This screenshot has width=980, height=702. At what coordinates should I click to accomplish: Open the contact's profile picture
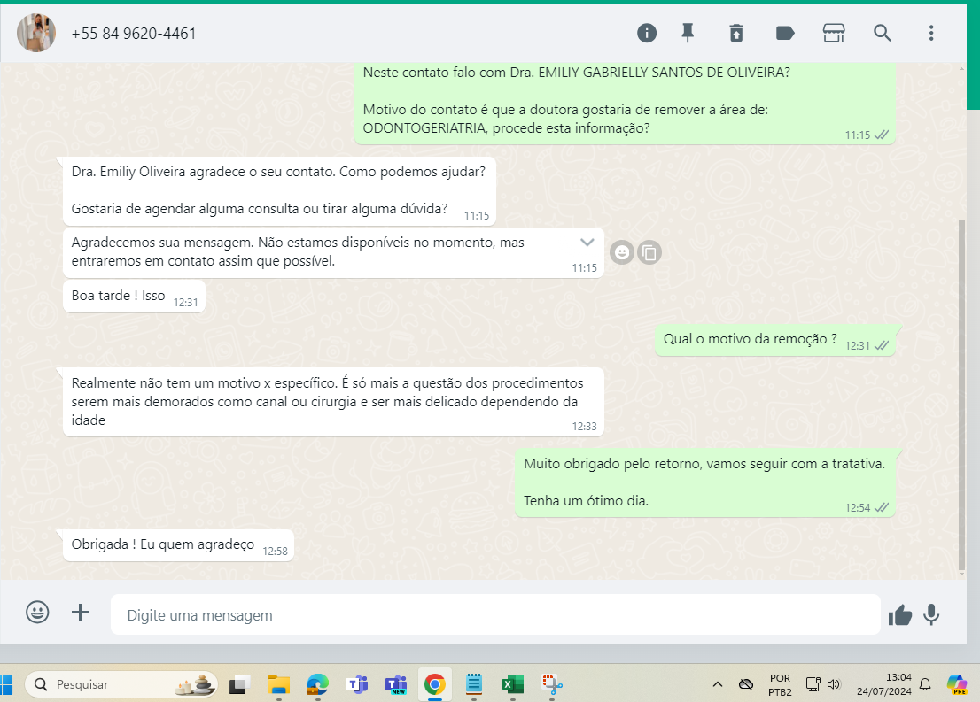pyautogui.click(x=36, y=33)
